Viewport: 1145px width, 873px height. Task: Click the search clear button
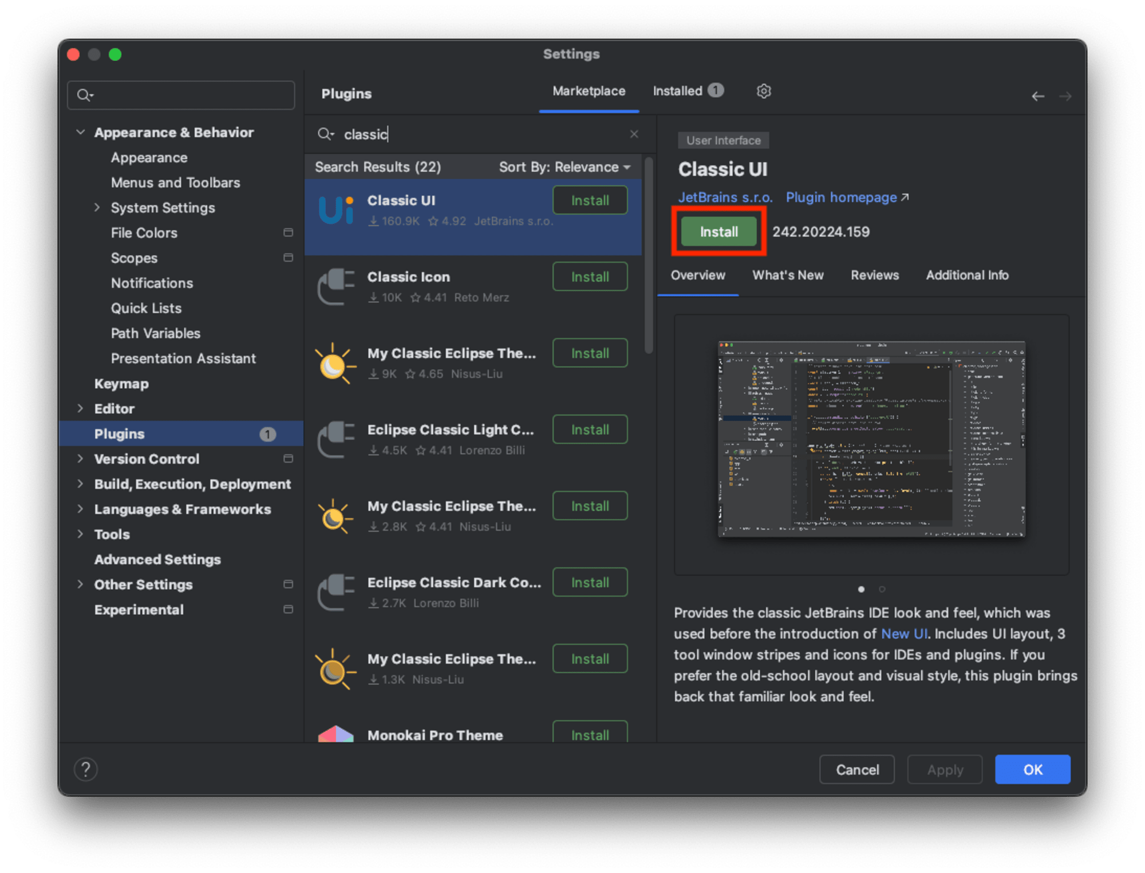click(636, 135)
